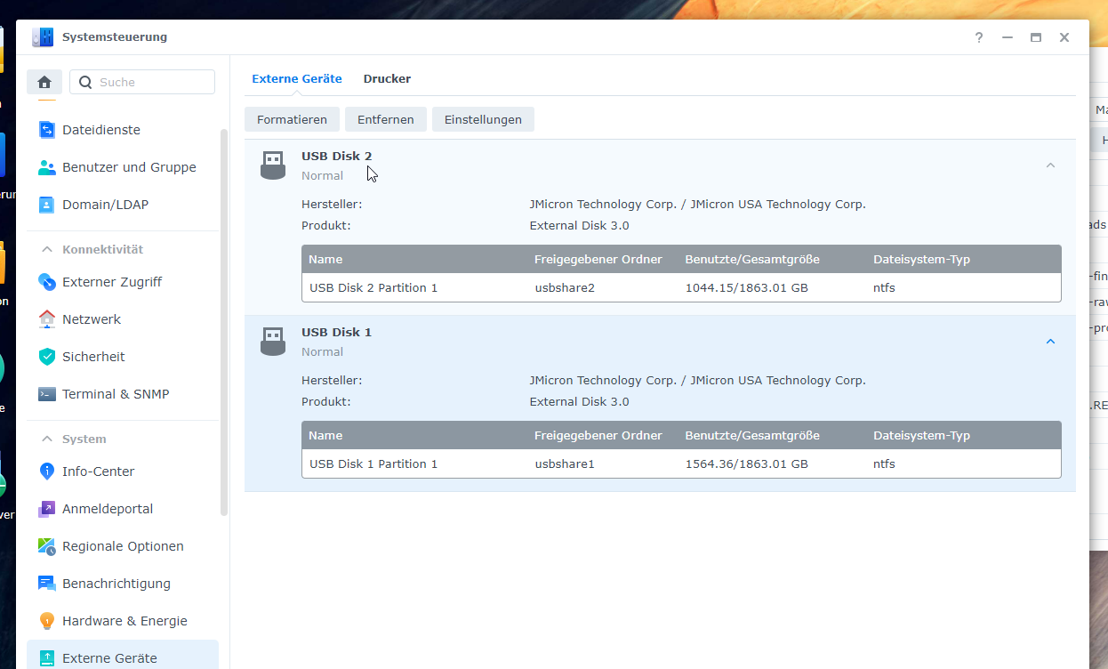Click the Hardware & Energie bulb icon
Screen dimensions: 1108x669
pos(47,621)
